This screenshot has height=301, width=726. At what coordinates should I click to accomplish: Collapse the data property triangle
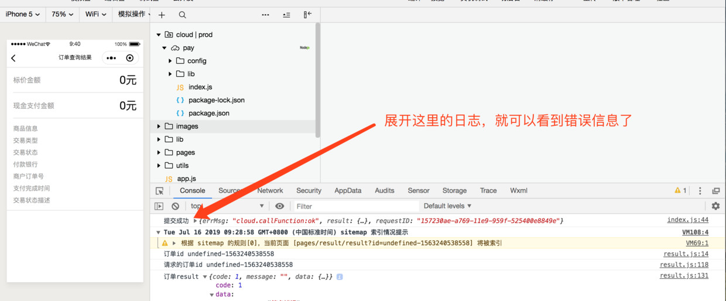click(x=212, y=295)
